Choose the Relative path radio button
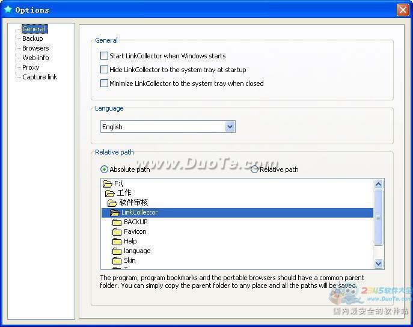This screenshot has height=327, width=413. [254, 170]
